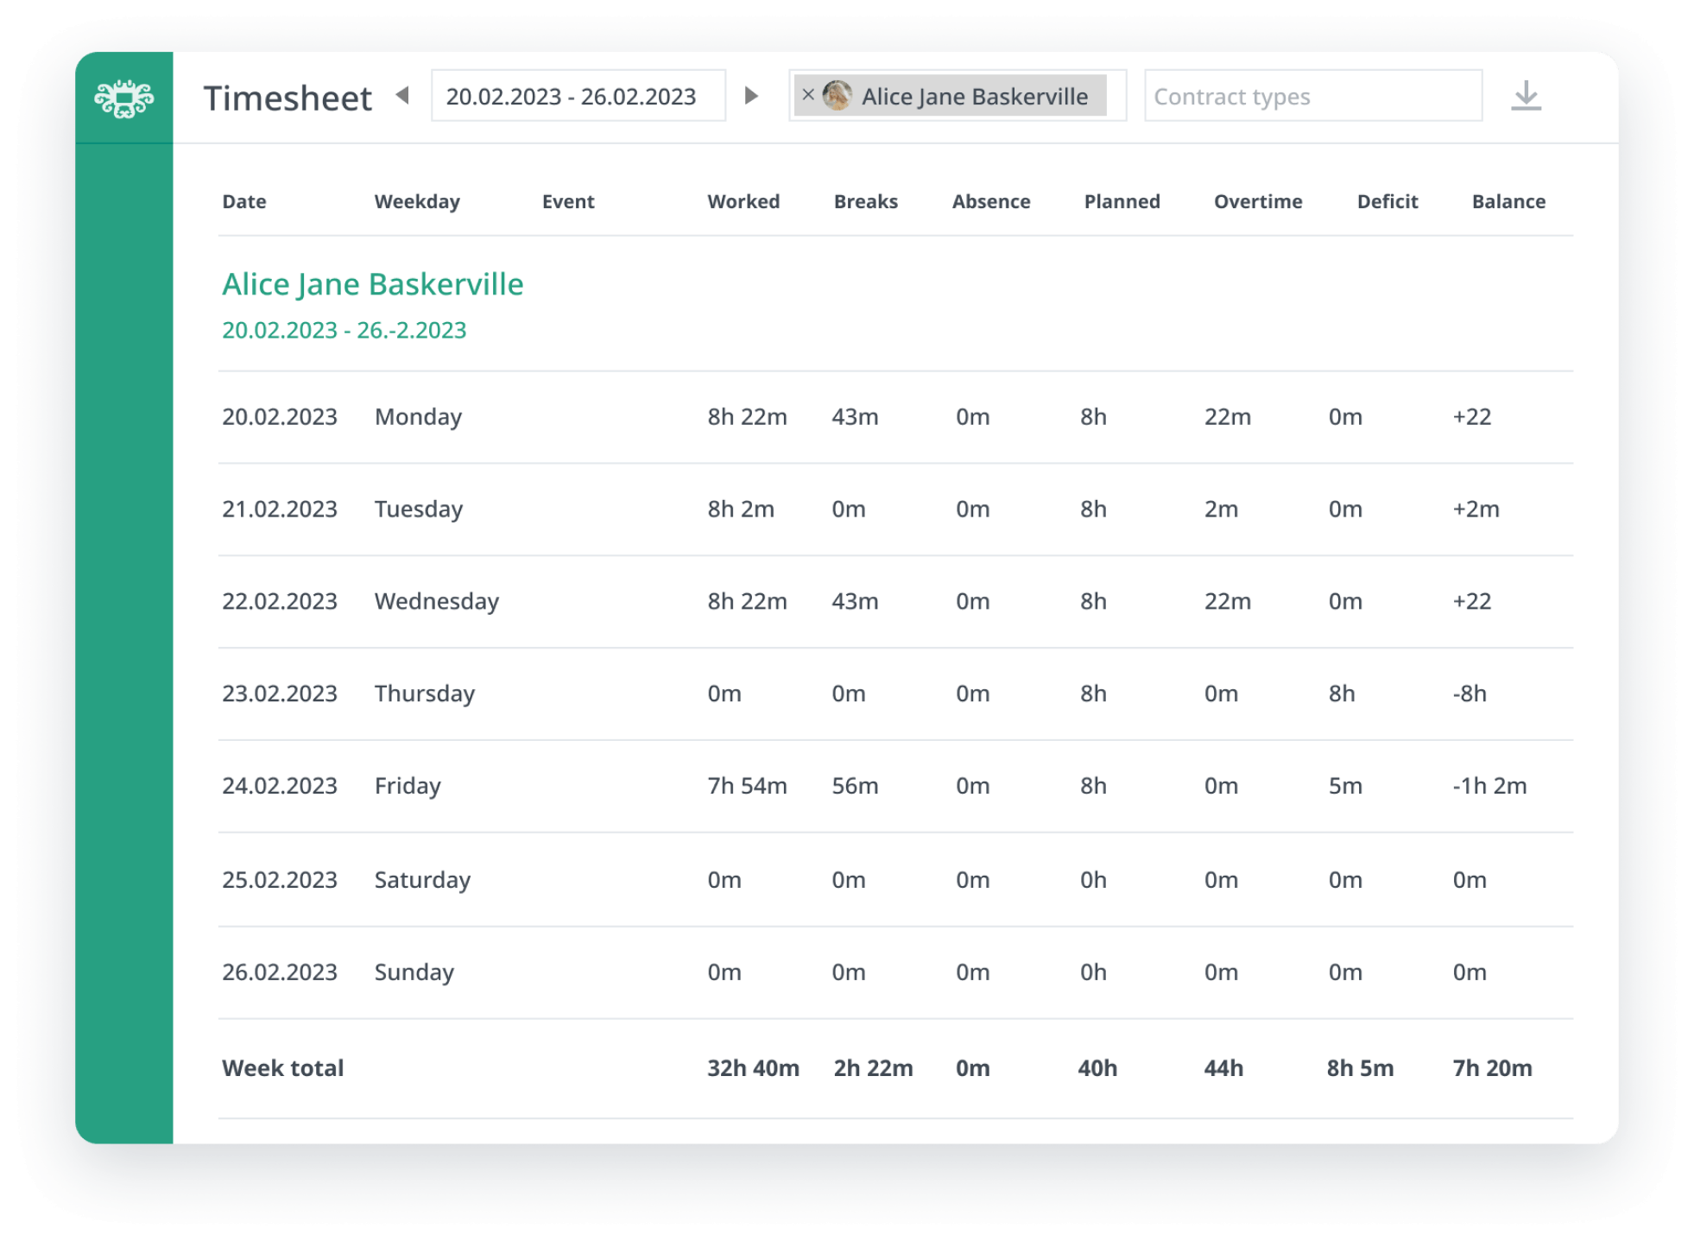Click the Deficit column header

click(x=1387, y=201)
